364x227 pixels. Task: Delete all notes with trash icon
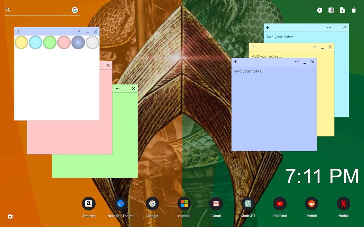[354, 10]
